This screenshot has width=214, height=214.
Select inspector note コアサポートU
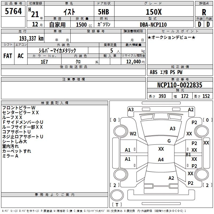pos(16,132)
